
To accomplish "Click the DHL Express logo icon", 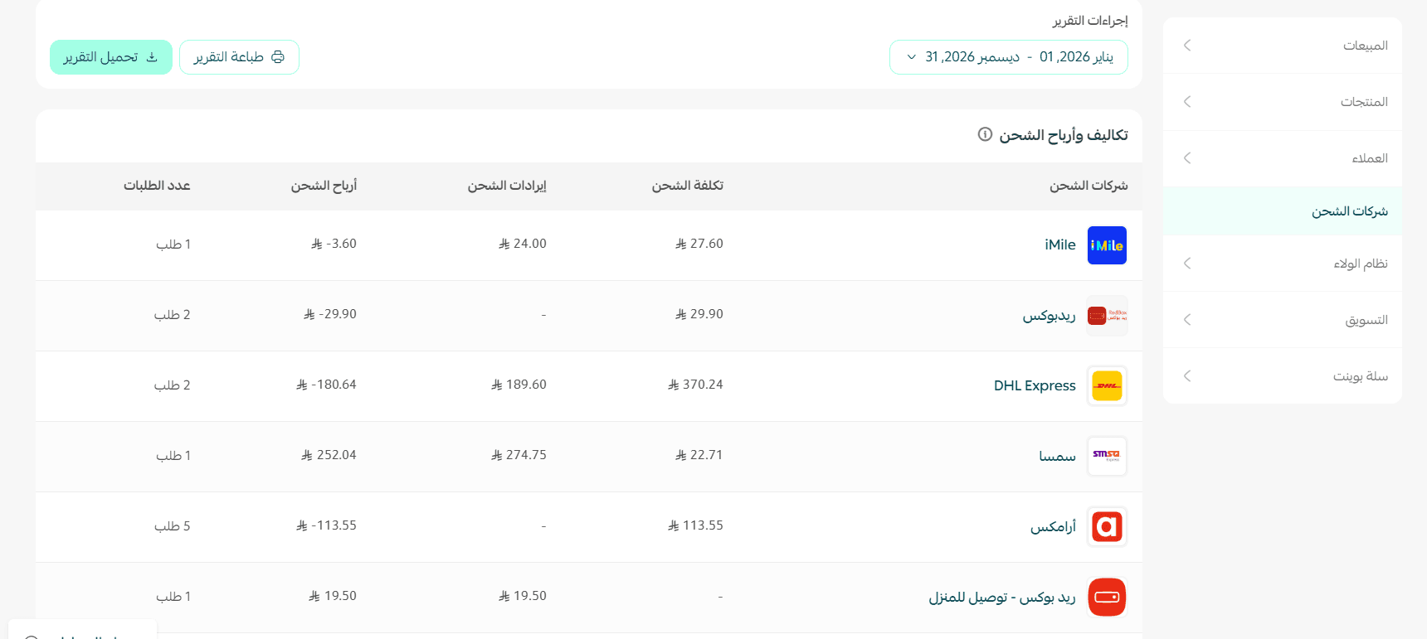I will 1107,386.
